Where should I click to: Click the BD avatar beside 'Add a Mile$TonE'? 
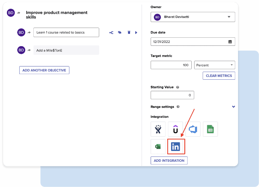point(21,50)
